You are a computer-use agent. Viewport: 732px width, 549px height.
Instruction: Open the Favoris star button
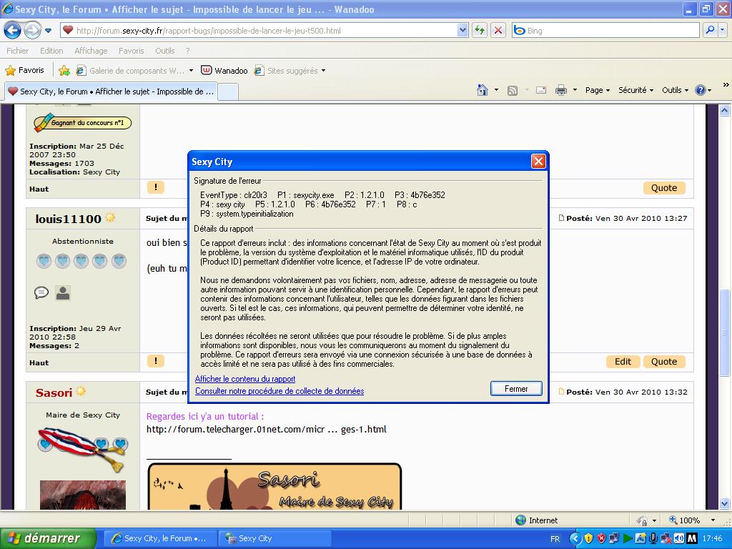coord(24,71)
